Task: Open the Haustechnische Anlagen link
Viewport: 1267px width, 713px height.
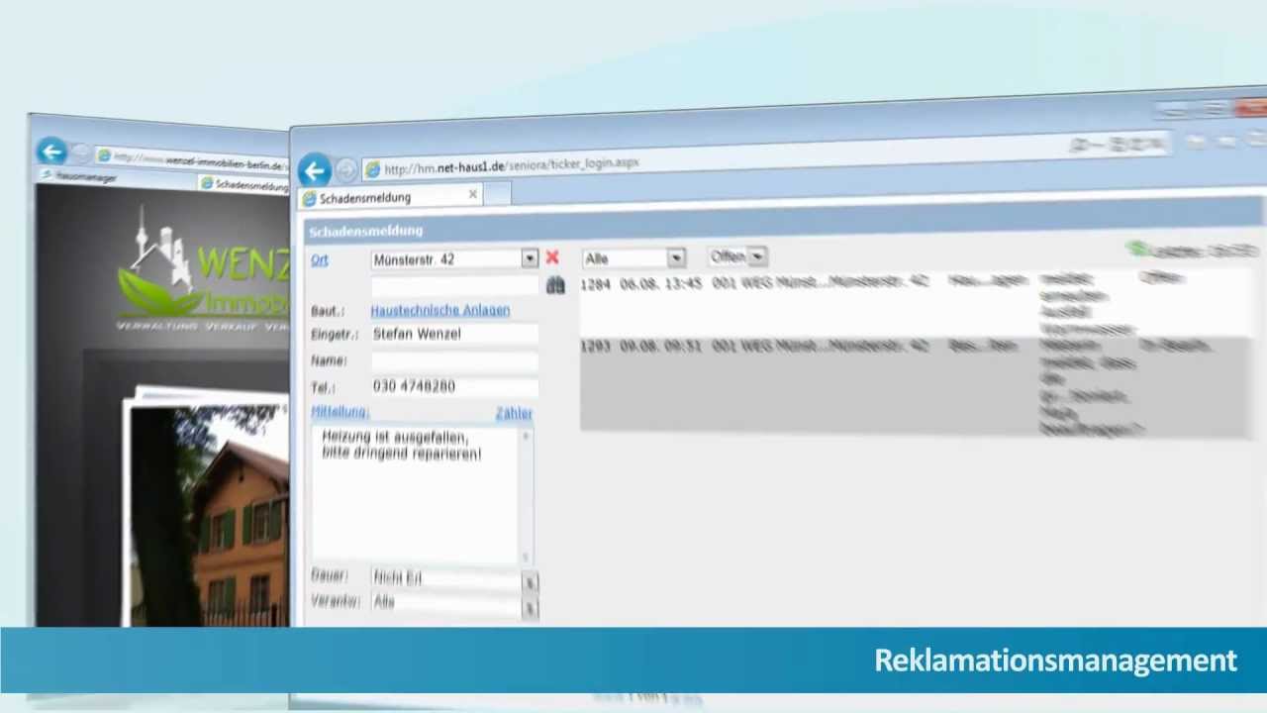Action: (440, 310)
